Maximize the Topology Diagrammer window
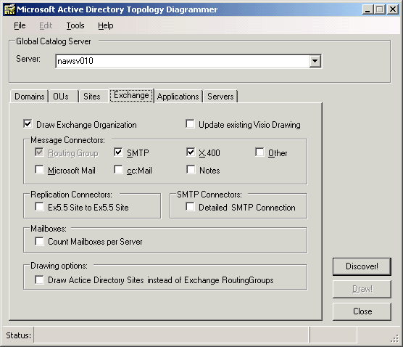Viewport: 403px width, 347px height. point(380,9)
